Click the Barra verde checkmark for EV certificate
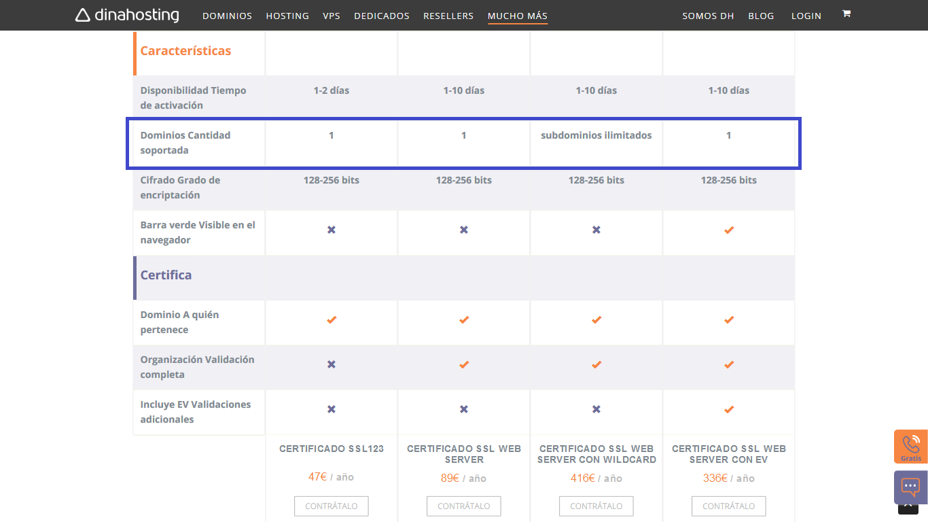The image size is (928, 522). click(x=728, y=230)
